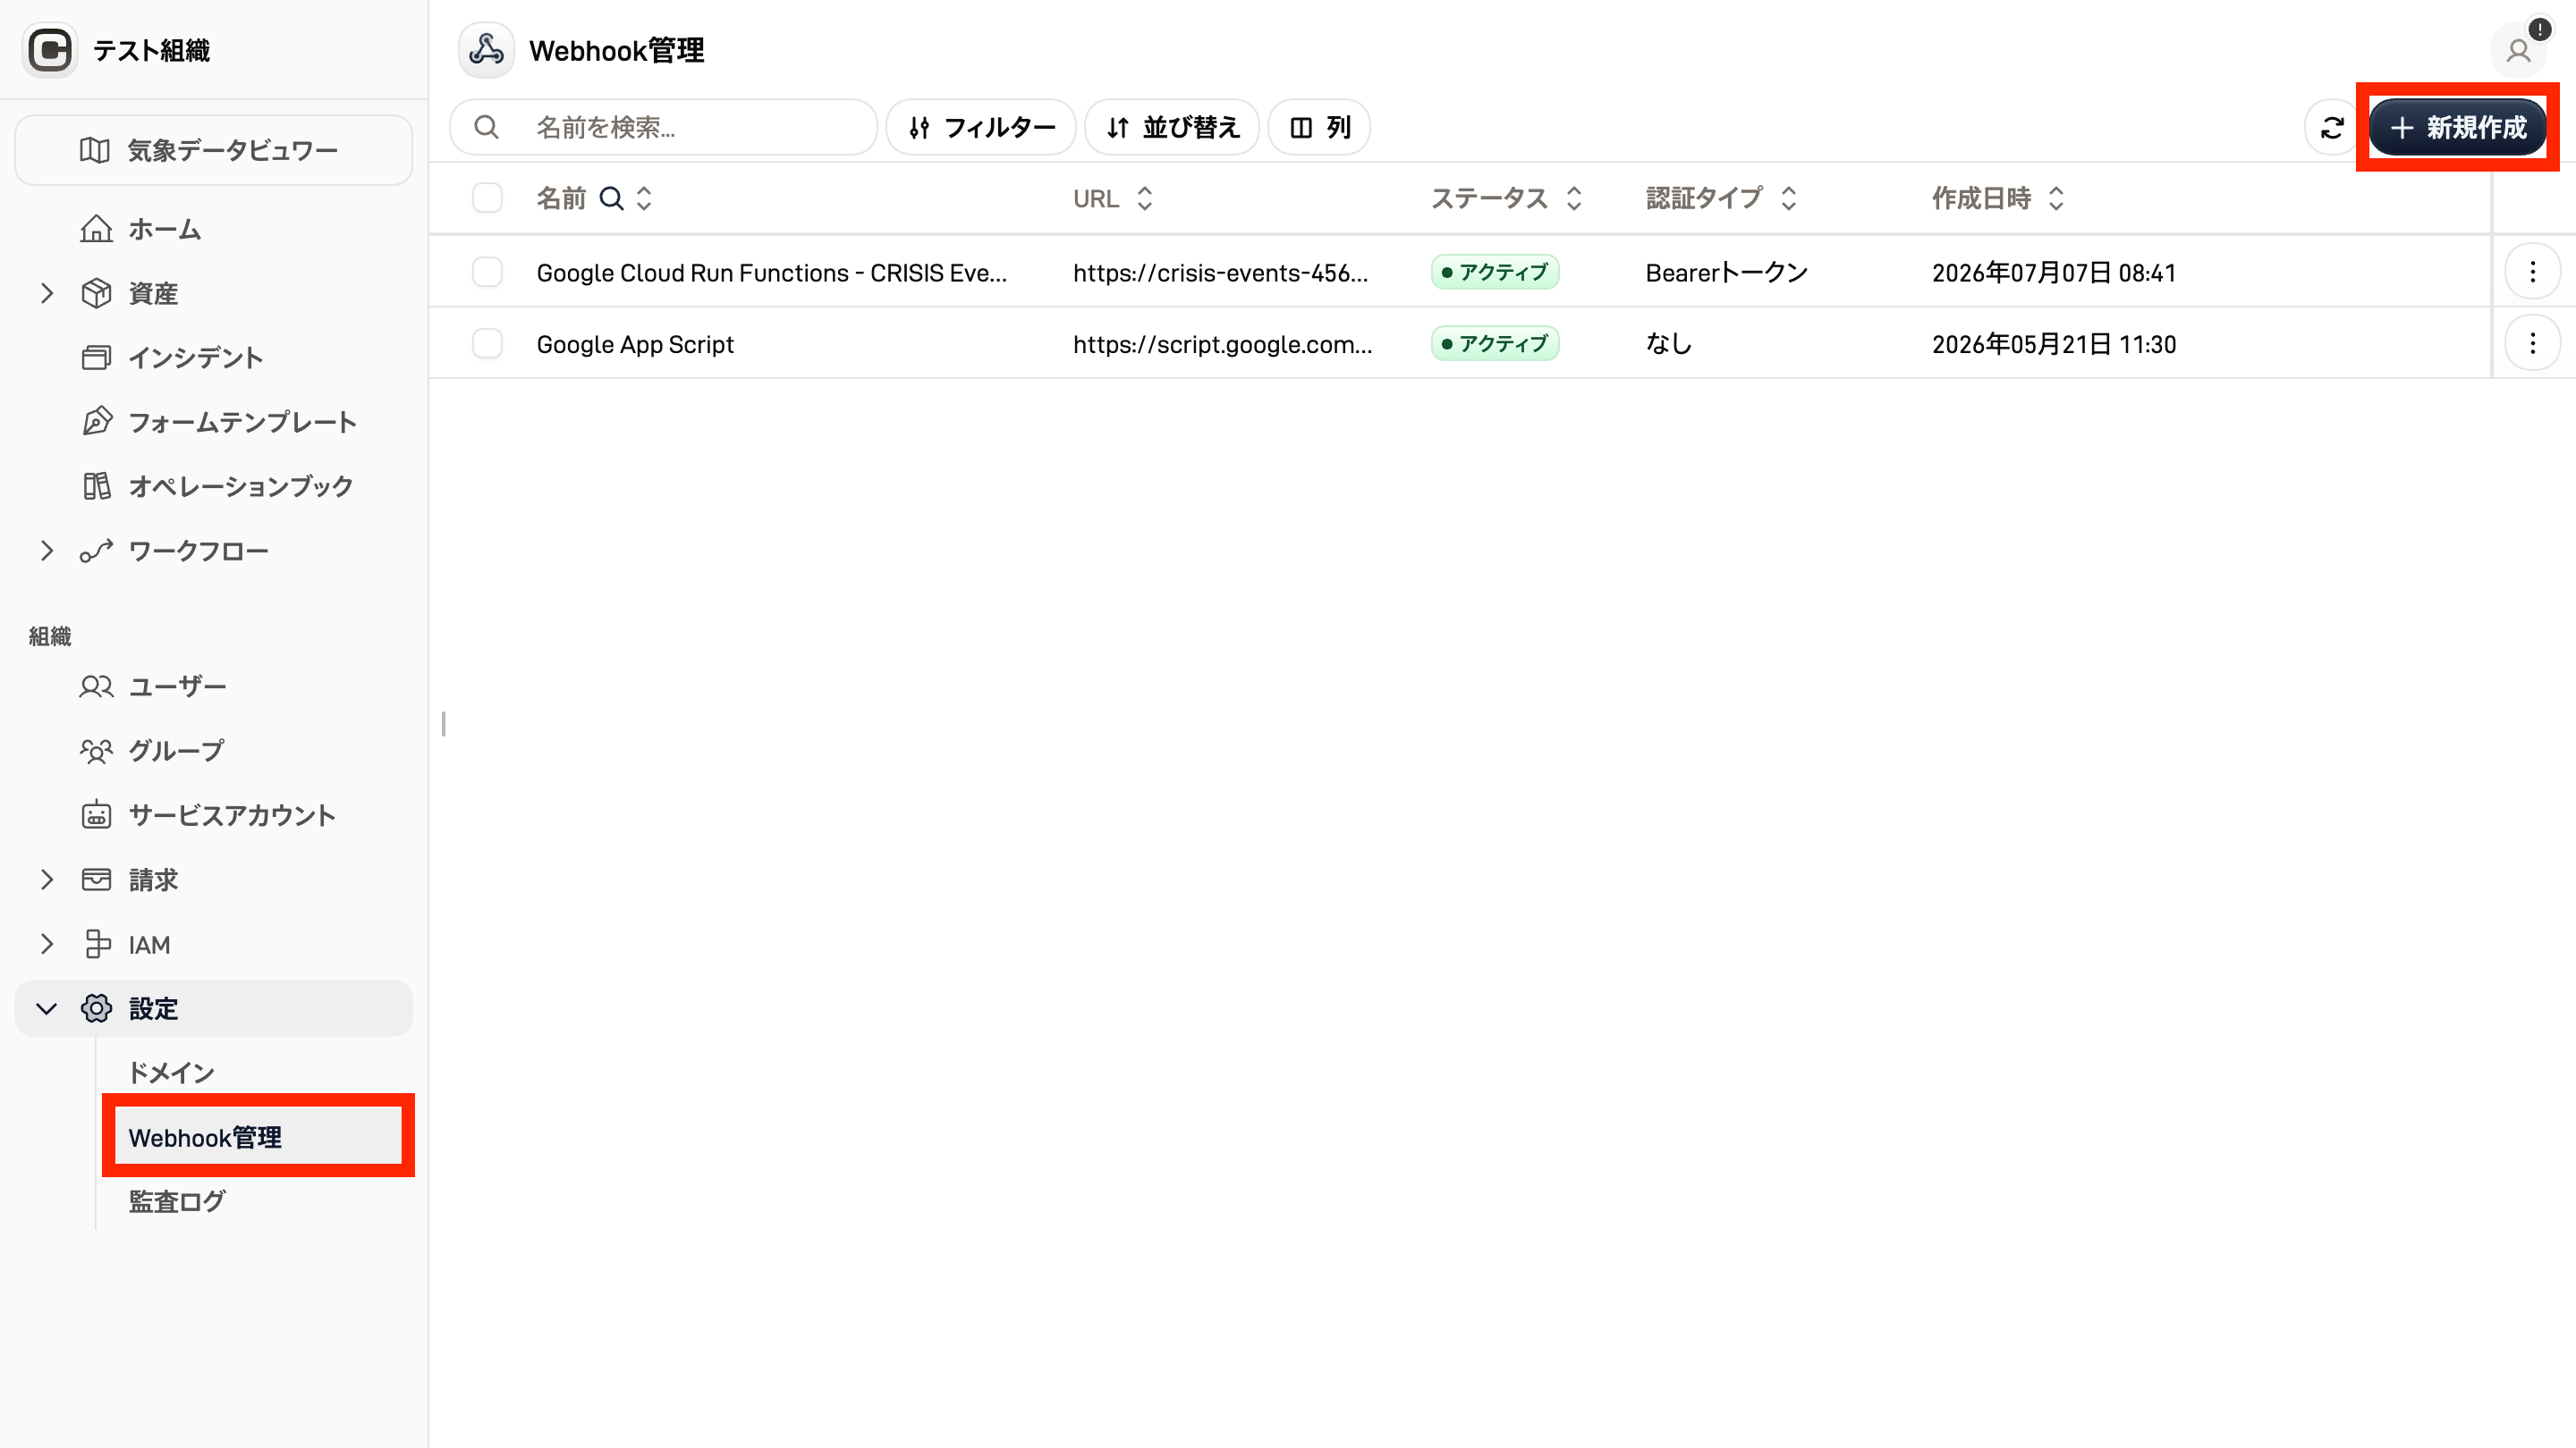Click date 2026年07月07日 08:41

[x=2054, y=272]
